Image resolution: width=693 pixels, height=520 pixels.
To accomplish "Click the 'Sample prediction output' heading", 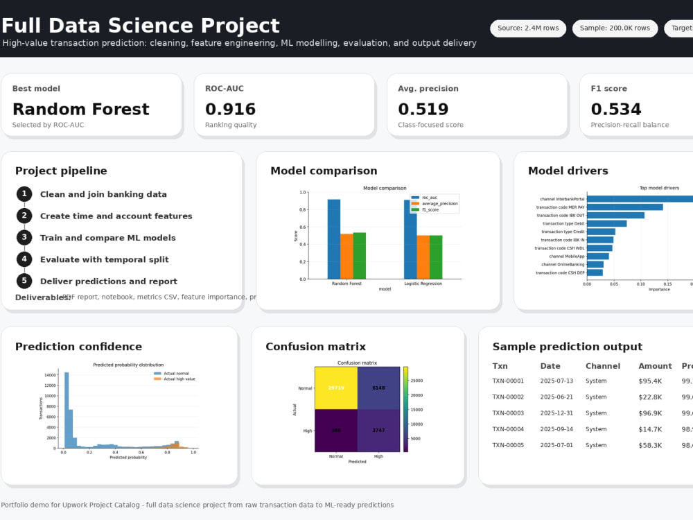I will click(x=568, y=346).
